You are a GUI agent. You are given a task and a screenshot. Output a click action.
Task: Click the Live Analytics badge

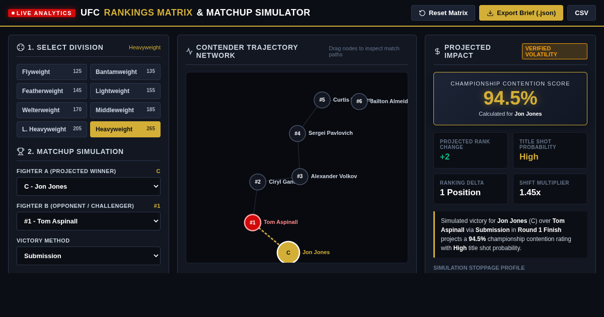[42, 13]
